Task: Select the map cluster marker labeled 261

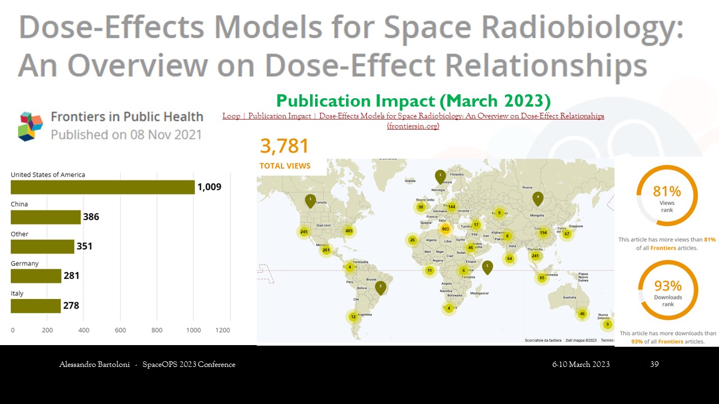Action: click(x=326, y=250)
